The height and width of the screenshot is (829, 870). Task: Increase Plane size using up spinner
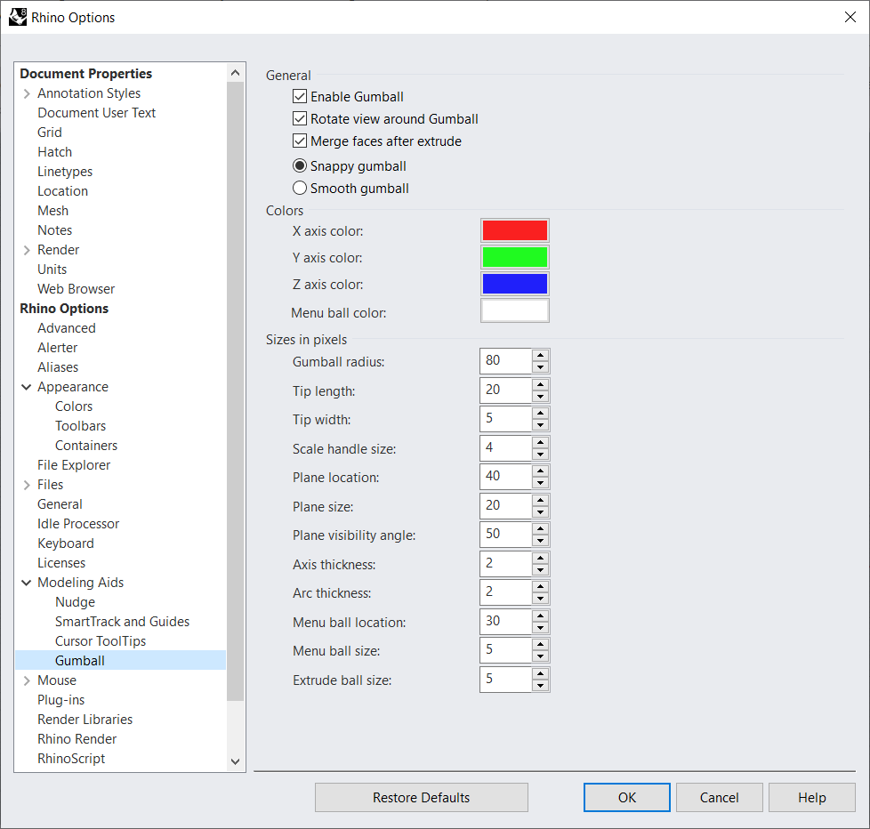[x=540, y=499]
